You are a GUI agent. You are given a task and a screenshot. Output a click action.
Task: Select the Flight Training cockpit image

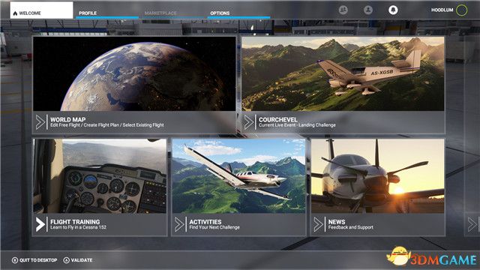click(100, 176)
